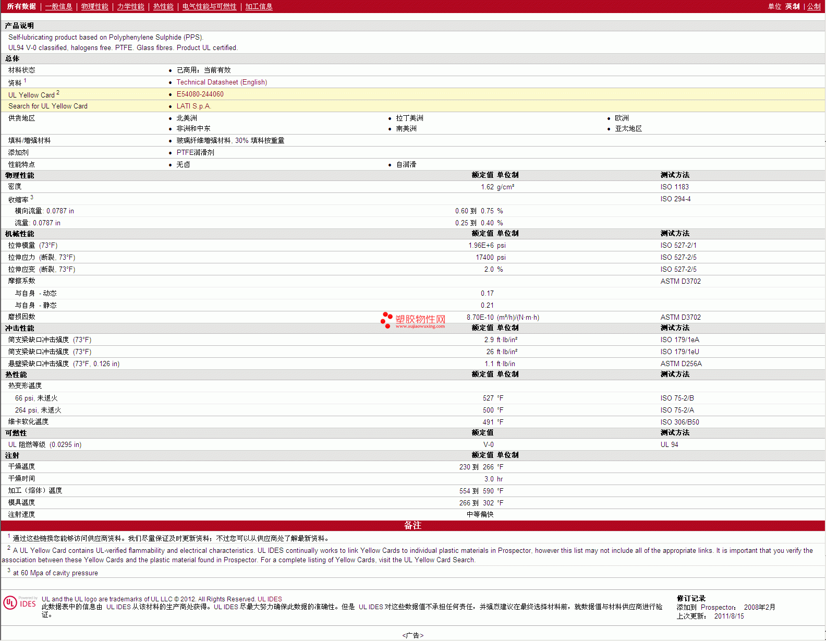Select 英制 unit option

792,6
